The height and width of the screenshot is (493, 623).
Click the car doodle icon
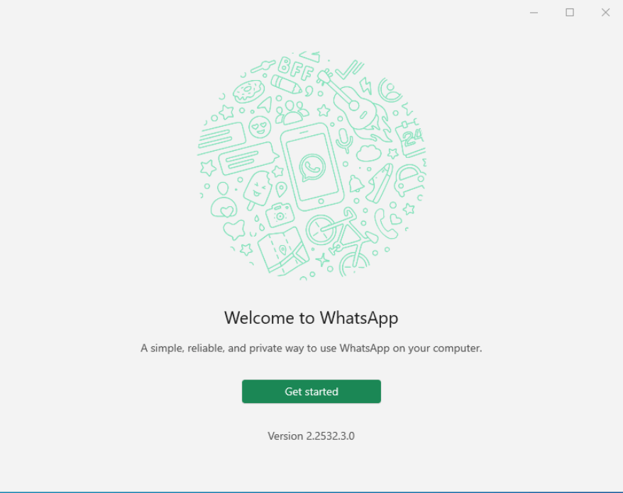[409, 180]
